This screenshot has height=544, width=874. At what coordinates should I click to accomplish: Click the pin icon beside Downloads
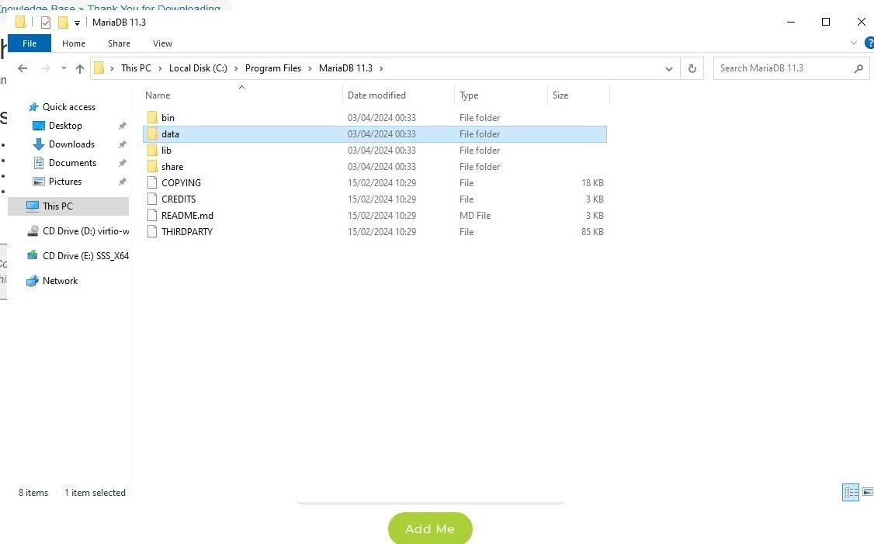click(122, 144)
